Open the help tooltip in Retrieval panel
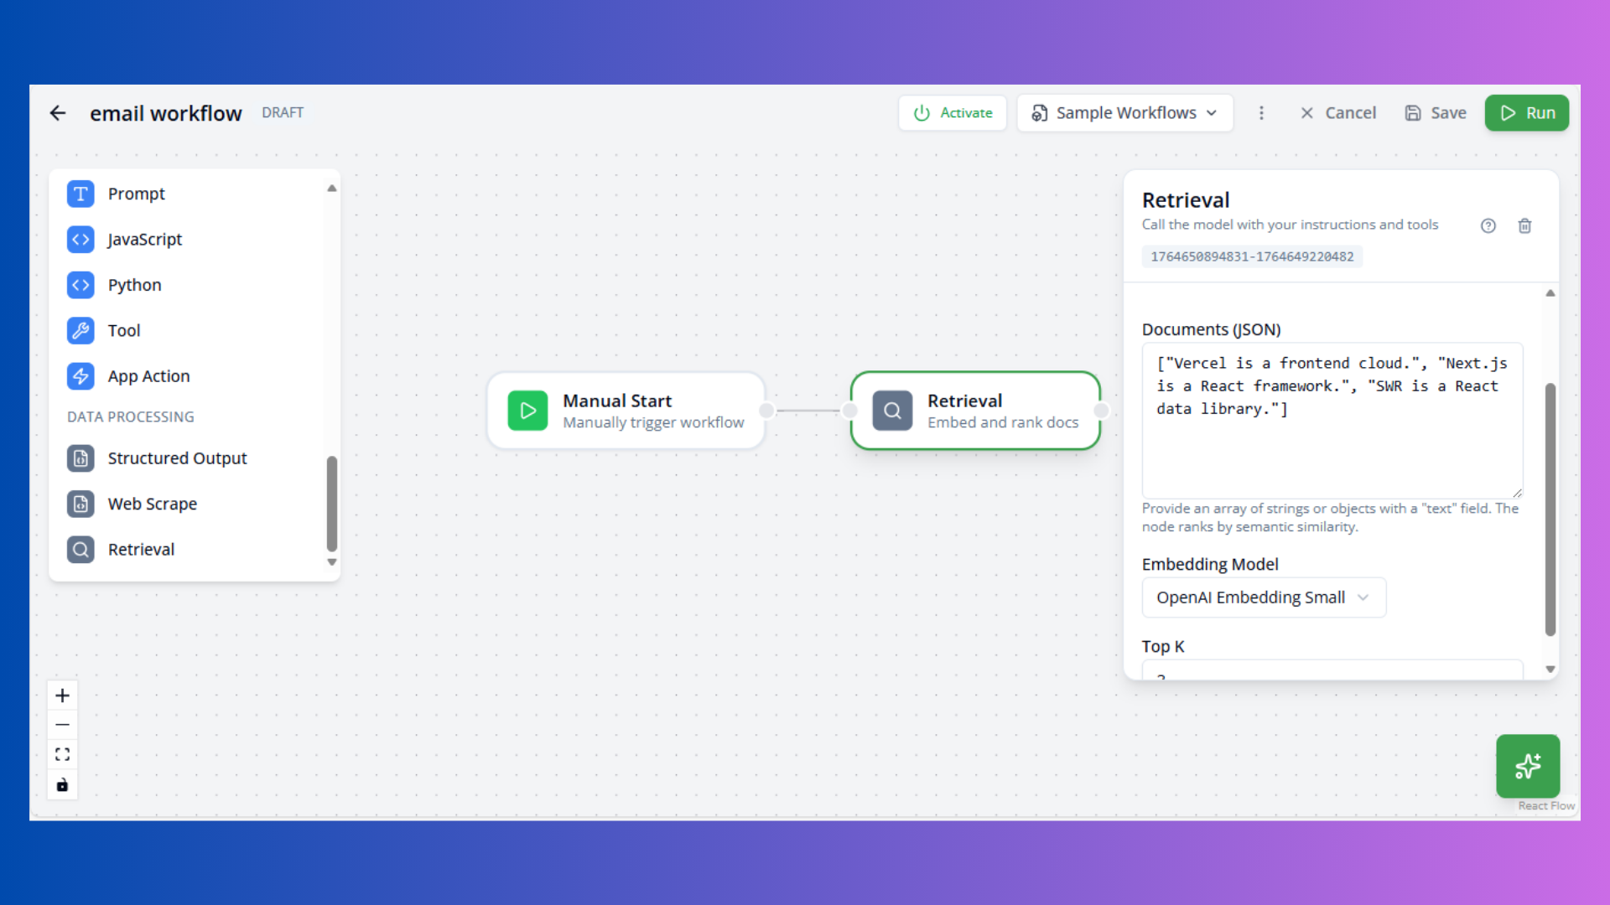The height and width of the screenshot is (905, 1610). (1488, 225)
